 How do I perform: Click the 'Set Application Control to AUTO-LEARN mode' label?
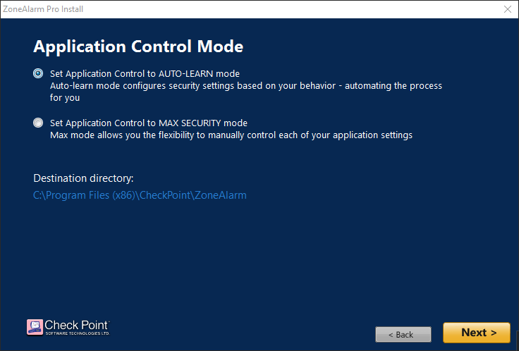145,73
